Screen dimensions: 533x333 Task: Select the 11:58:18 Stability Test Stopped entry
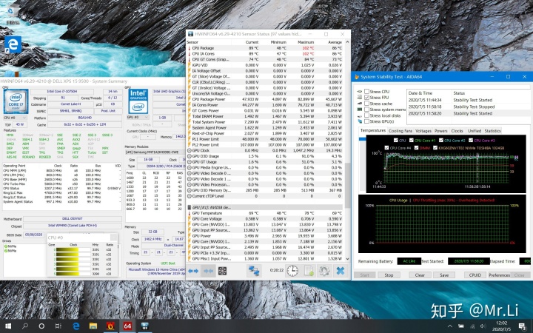[468, 107]
